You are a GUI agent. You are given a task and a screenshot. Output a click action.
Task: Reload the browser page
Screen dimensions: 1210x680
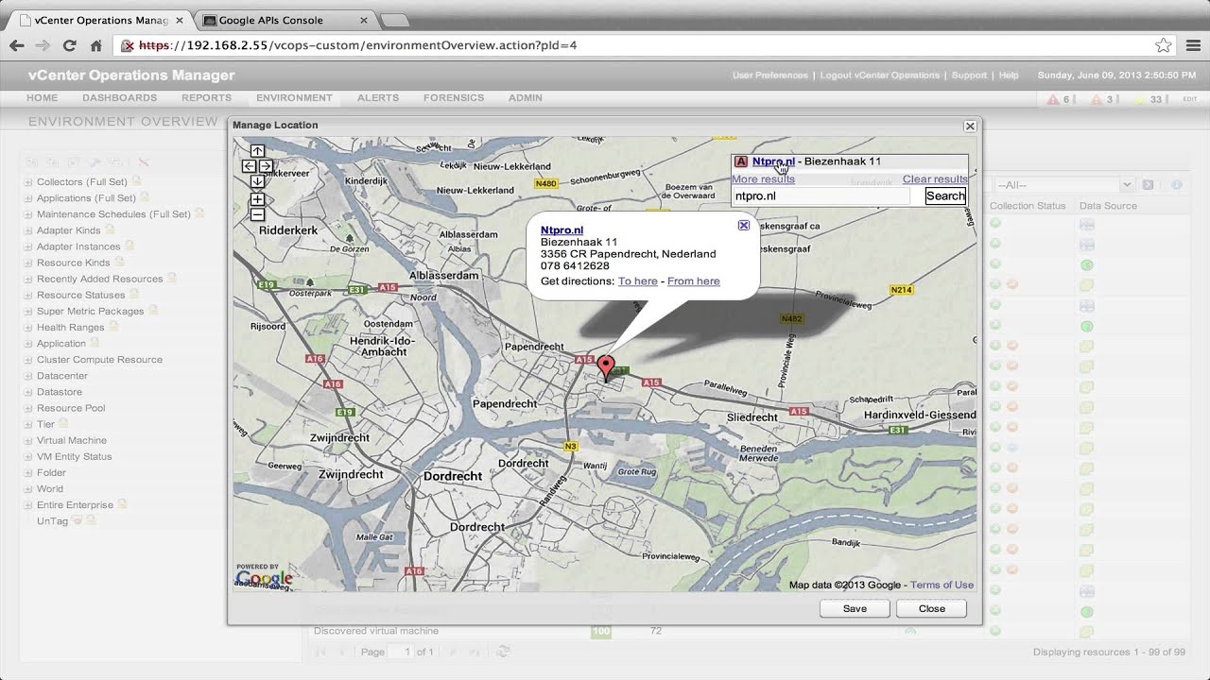tap(69, 45)
